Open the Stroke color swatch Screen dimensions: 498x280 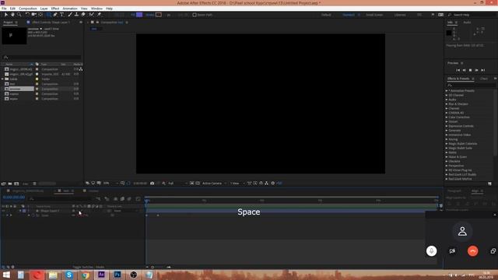(159, 15)
